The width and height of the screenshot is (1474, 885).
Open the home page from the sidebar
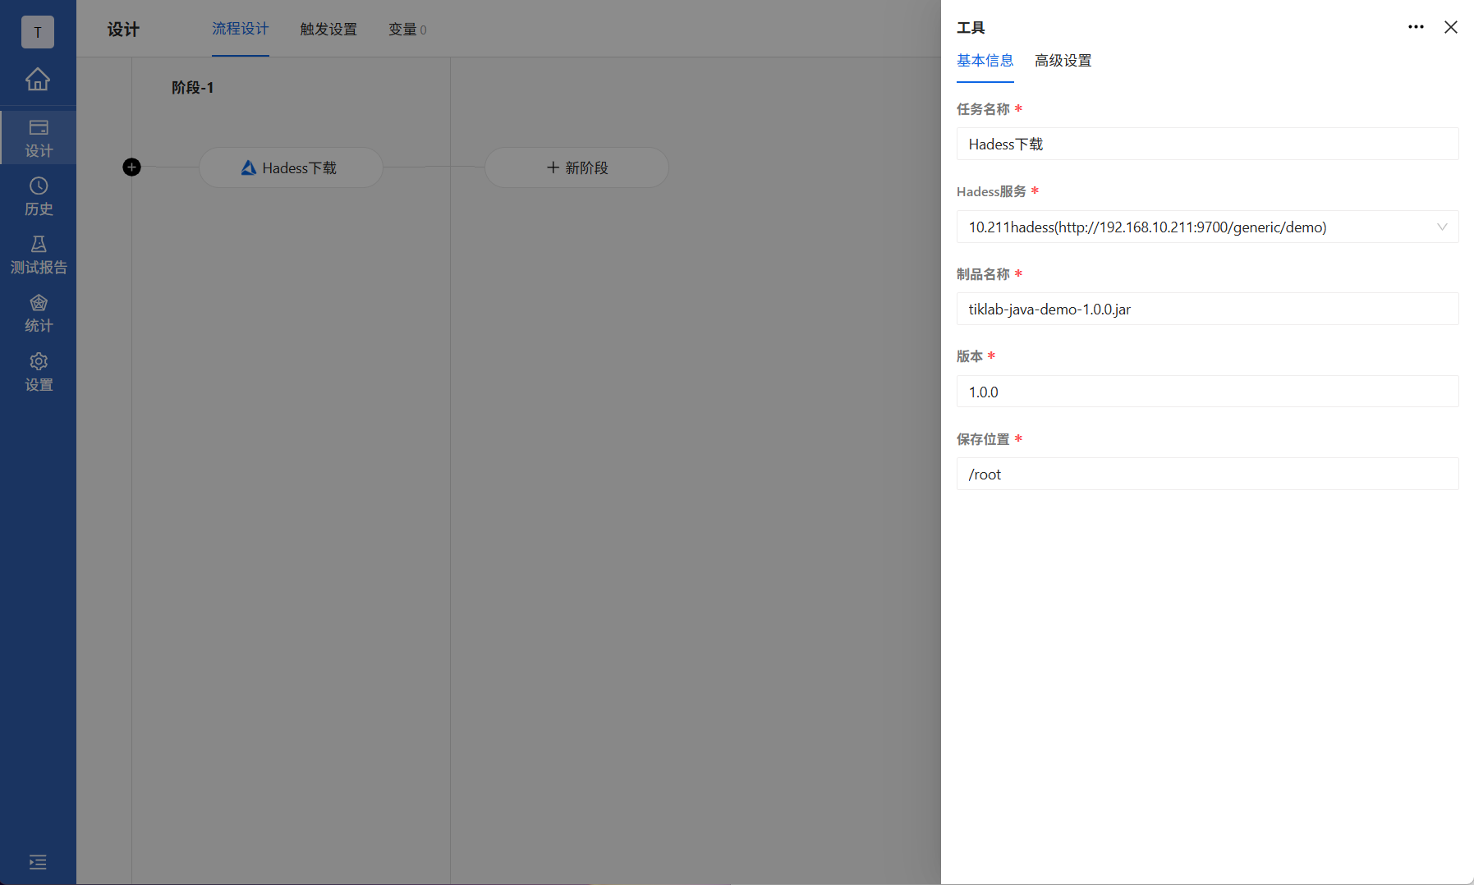click(x=38, y=80)
